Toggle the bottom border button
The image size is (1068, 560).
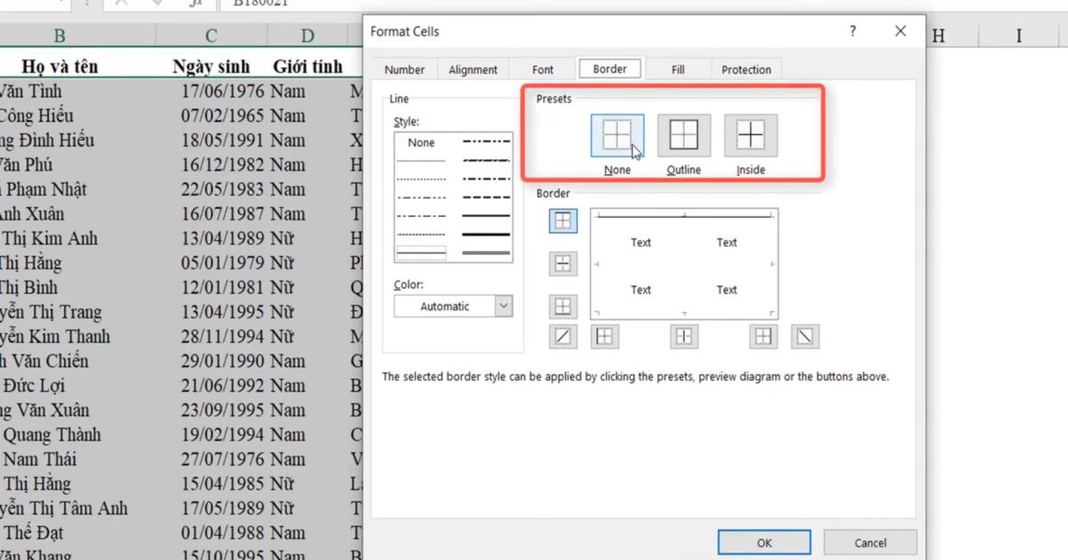pyautogui.click(x=562, y=306)
